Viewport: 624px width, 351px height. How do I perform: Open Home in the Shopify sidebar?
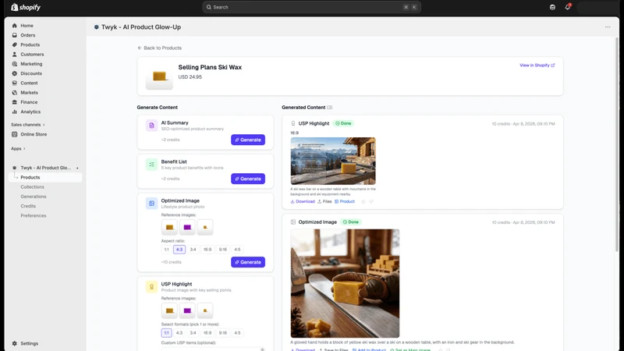(27, 26)
